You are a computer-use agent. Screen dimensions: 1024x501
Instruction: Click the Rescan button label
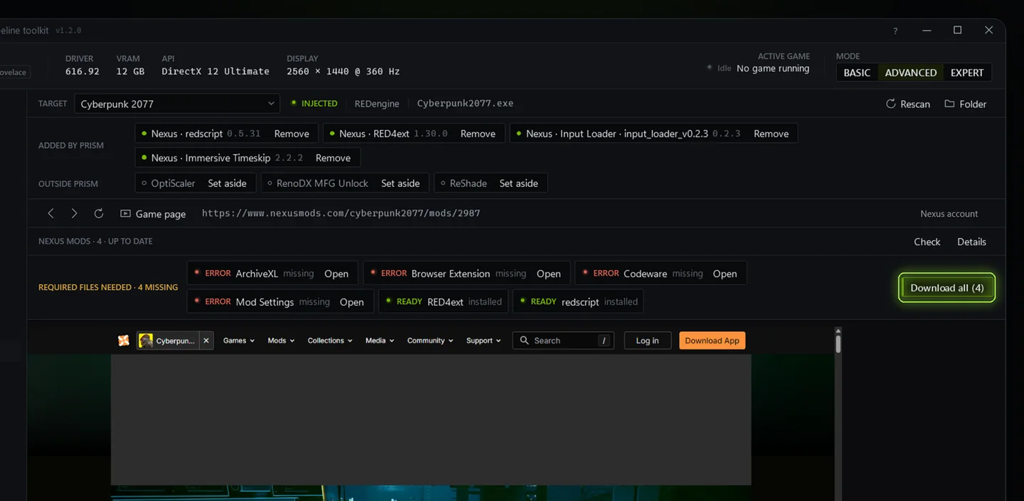point(915,104)
